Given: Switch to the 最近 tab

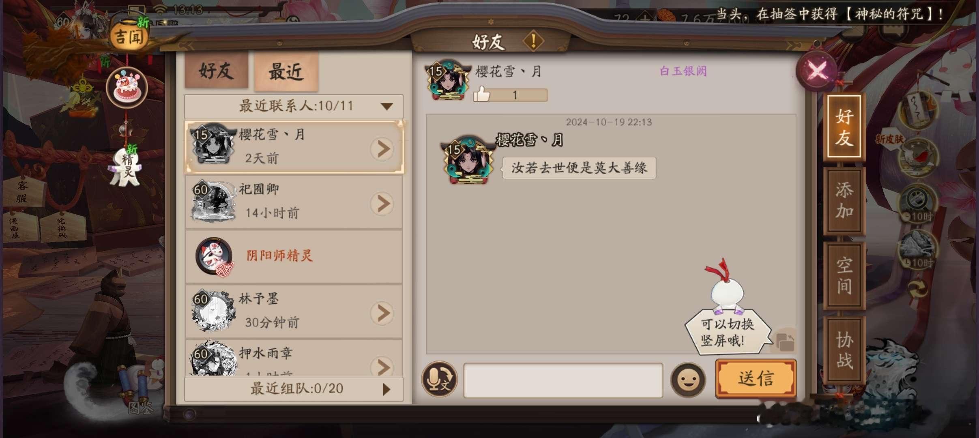Looking at the screenshot, I should [x=286, y=72].
